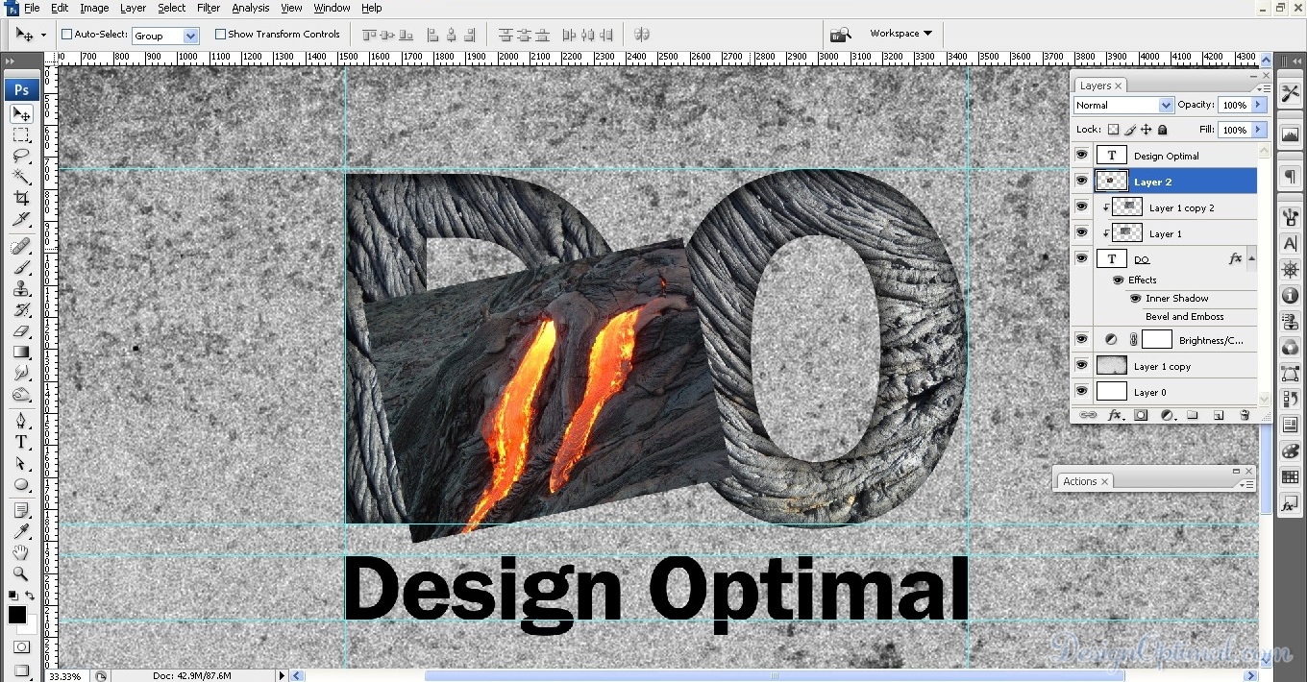Image resolution: width=1307 pixels, height=682 pixels.
Task: Select the Ellipse shape tool
Action: pos(21,484)
